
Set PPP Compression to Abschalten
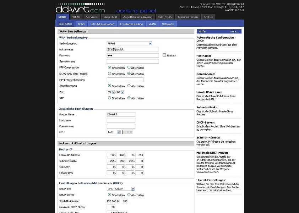point(129,67)
